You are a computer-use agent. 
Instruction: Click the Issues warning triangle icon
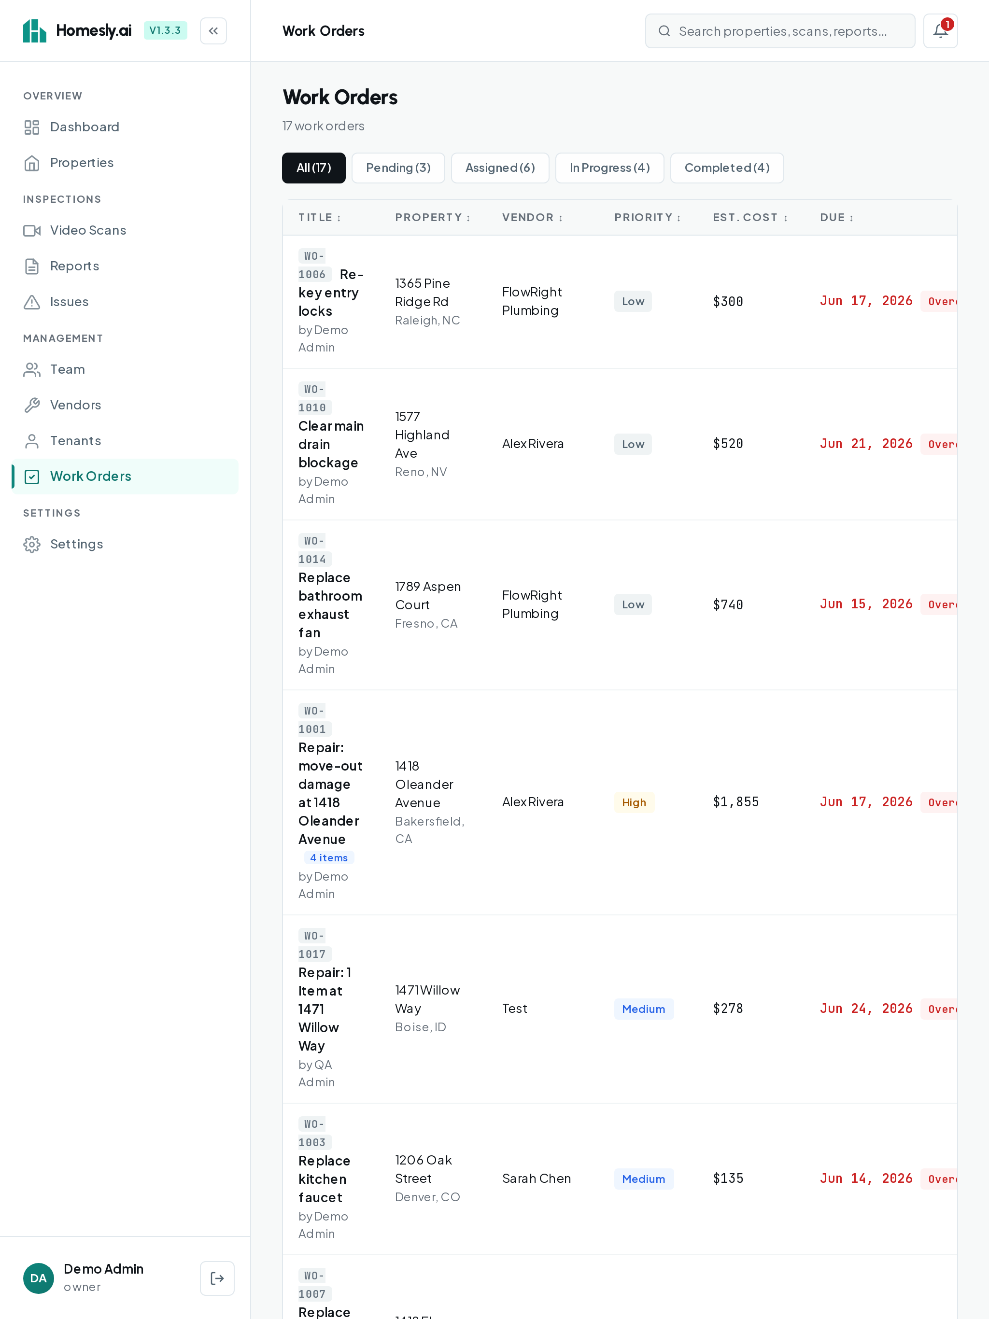31,302
